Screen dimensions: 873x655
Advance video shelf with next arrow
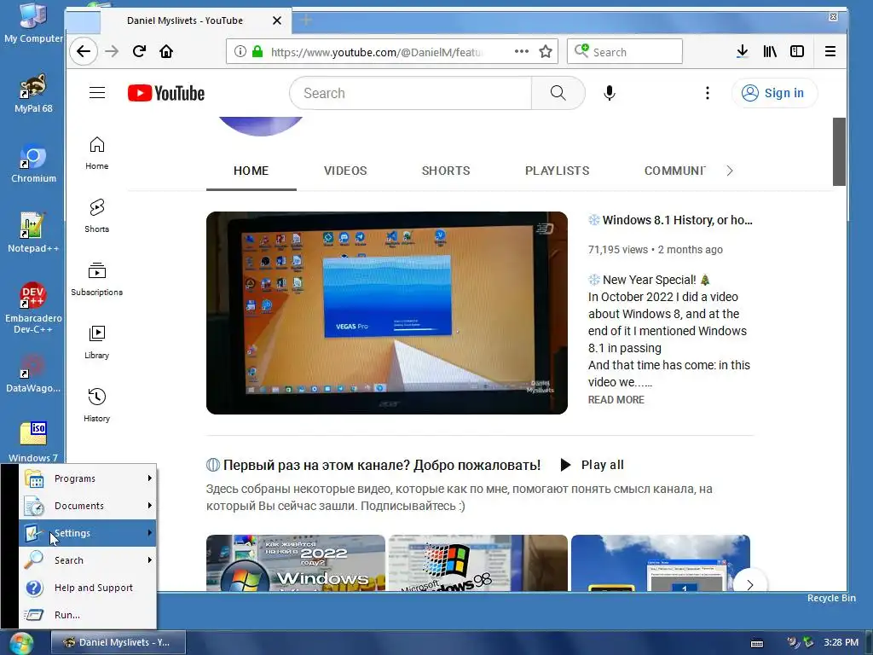click(x=750, y=583)
